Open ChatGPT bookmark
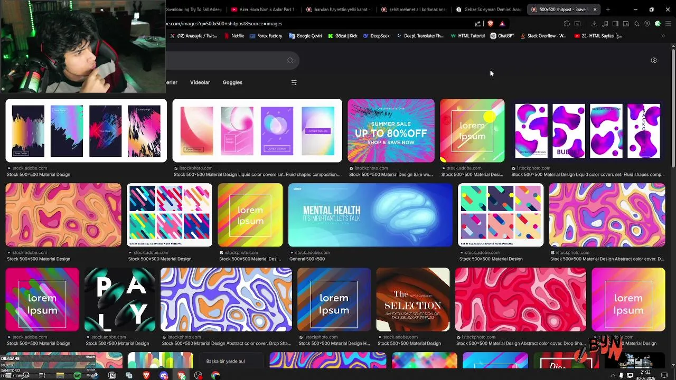 [x=502, y=36]
